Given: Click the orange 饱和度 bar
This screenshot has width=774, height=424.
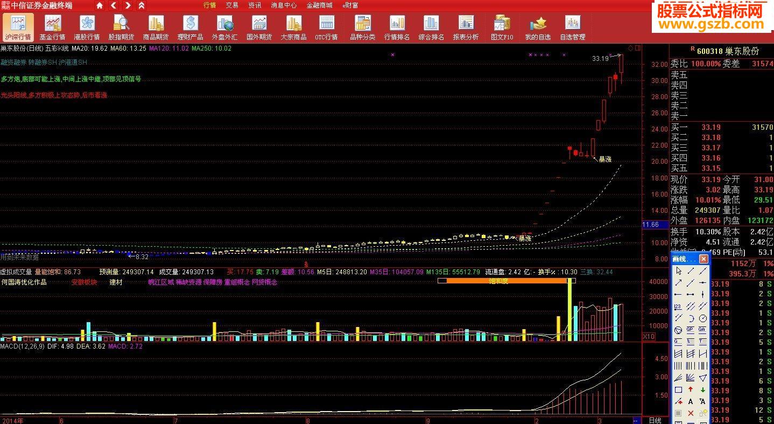Looking at the screenshot, I should click(506, 281).
